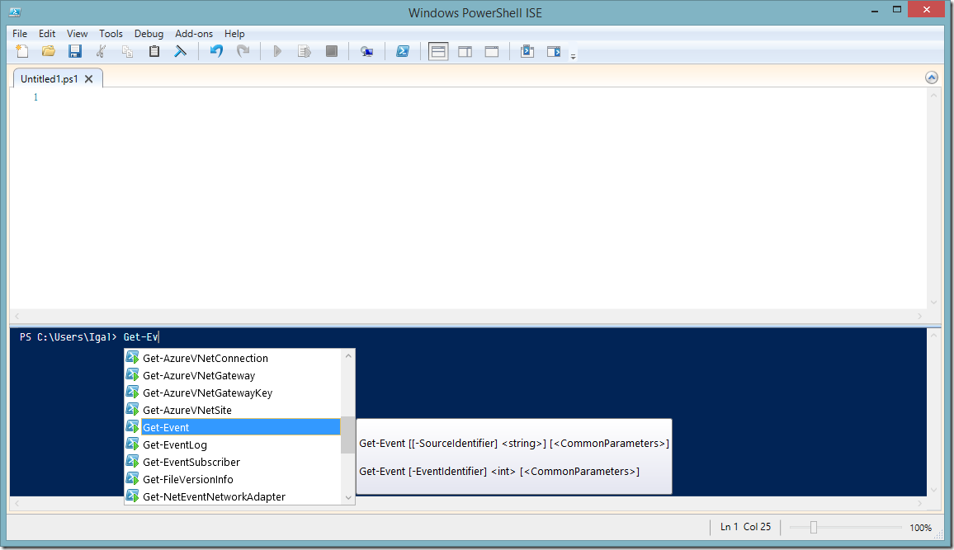
Task: Enable Show Script Pane Maximized view
Action: [491, 50]
